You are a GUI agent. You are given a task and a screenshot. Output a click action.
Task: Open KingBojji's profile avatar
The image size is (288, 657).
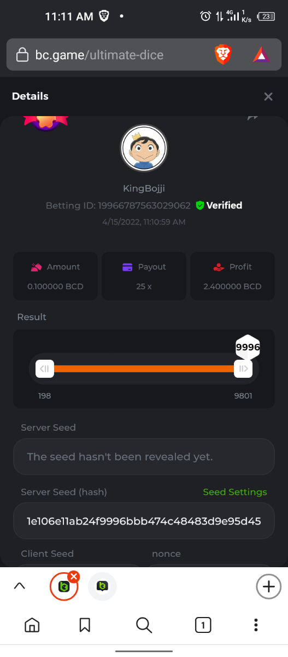click(x=144, y=148)
